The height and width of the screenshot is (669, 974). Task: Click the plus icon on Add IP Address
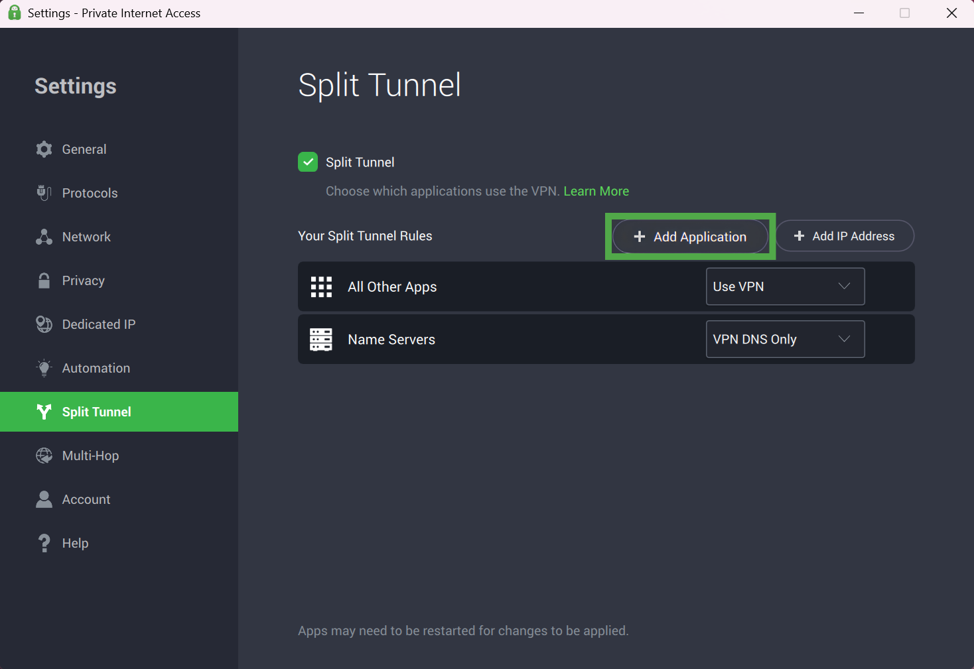point(800,236)
